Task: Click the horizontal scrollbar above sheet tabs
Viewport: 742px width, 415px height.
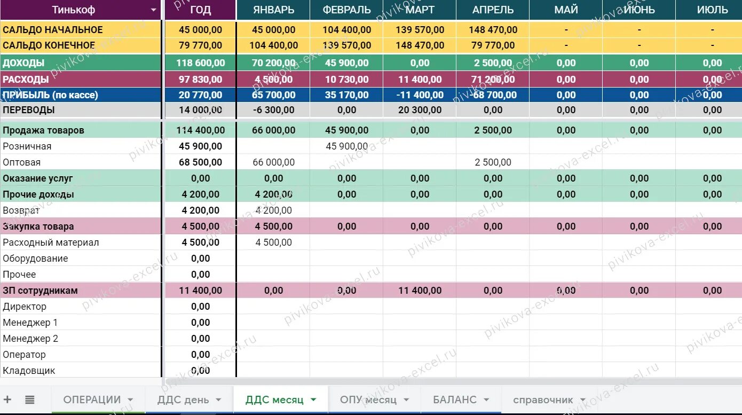Action: [x=454, y=382]
